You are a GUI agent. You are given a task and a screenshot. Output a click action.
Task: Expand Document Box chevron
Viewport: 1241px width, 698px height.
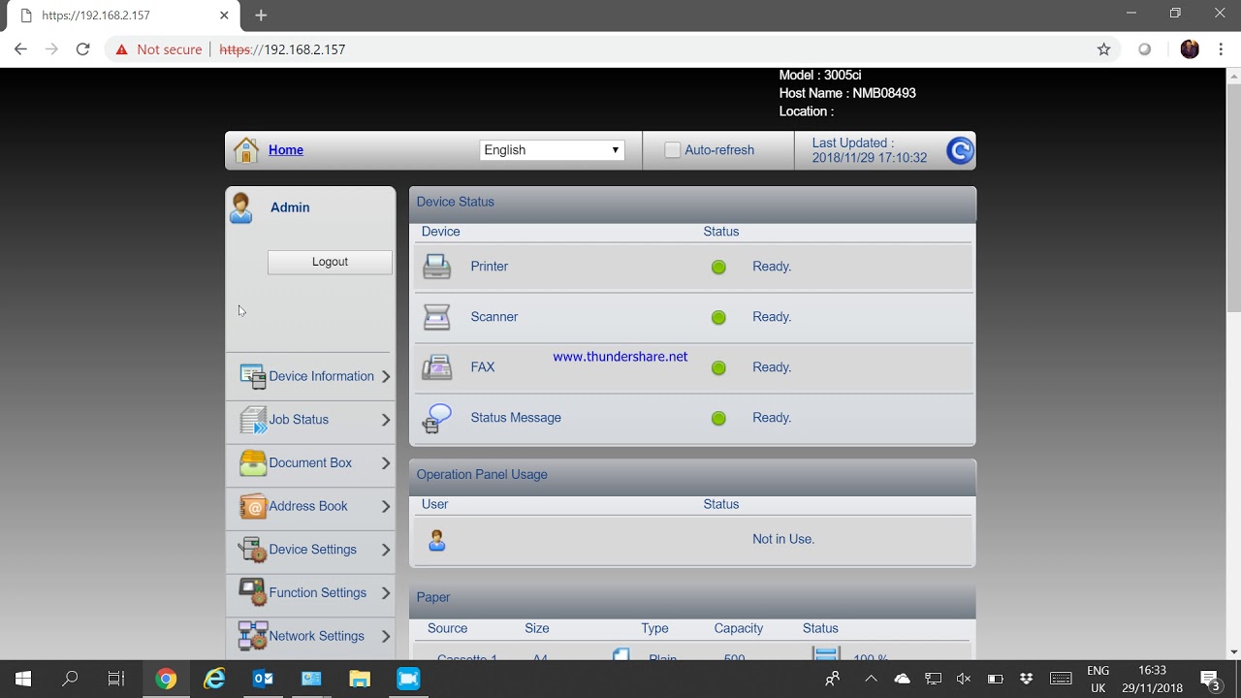(386, 463)
